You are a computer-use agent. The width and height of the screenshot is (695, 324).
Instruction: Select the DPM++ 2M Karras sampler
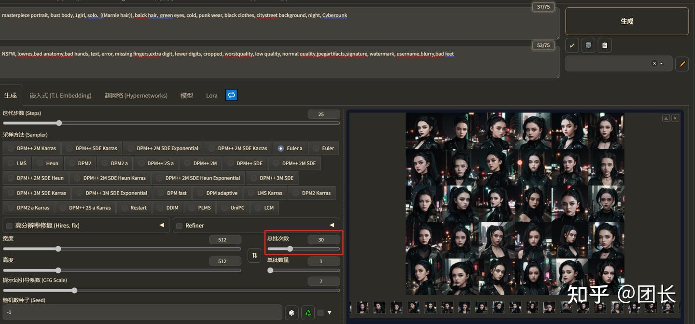coord(32,148)
